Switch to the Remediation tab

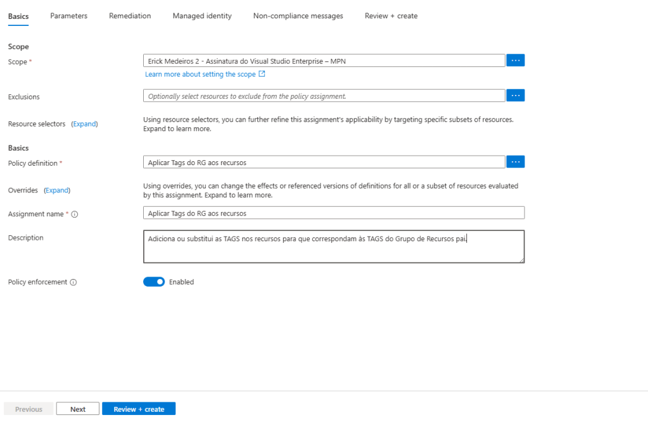130,16
